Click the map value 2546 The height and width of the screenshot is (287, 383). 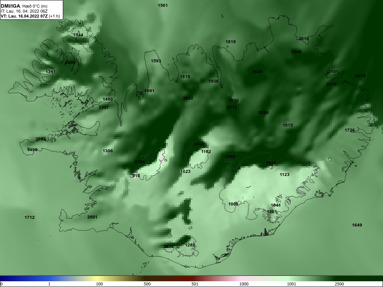tap(296, 52)
